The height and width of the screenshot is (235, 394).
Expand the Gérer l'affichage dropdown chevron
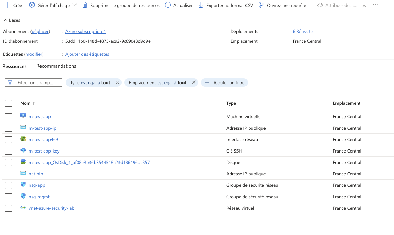pos(75,5)
